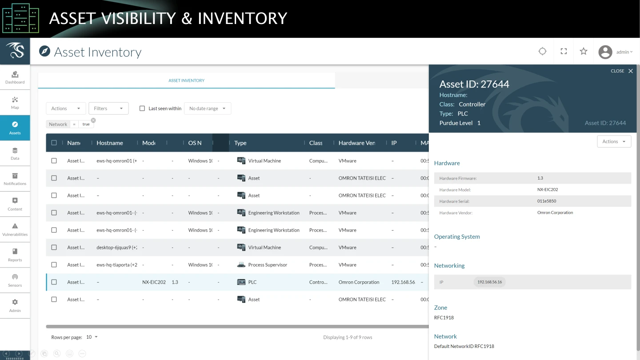Image resolution: width=640 pixels, height=360 pixels.
Task: Close the Asset ID 27644 panel
Action: pos(630,71)
